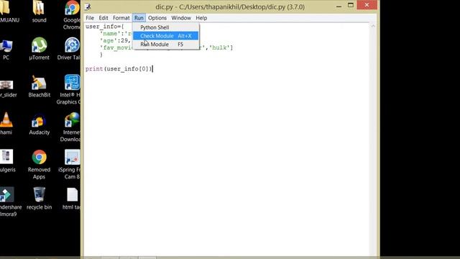Open the File menu in IDLE
460x259 pixels.
pos(90,18)
